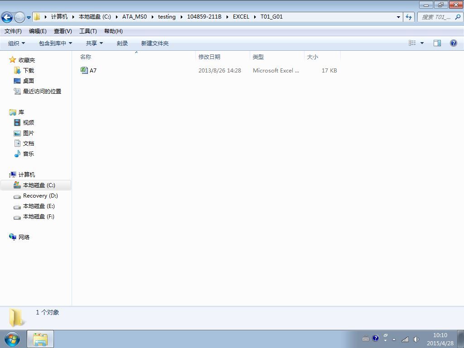Click the refresh button beside address bar
The height and width of the screenshot is (348, 464).
(x=409, y=17)
